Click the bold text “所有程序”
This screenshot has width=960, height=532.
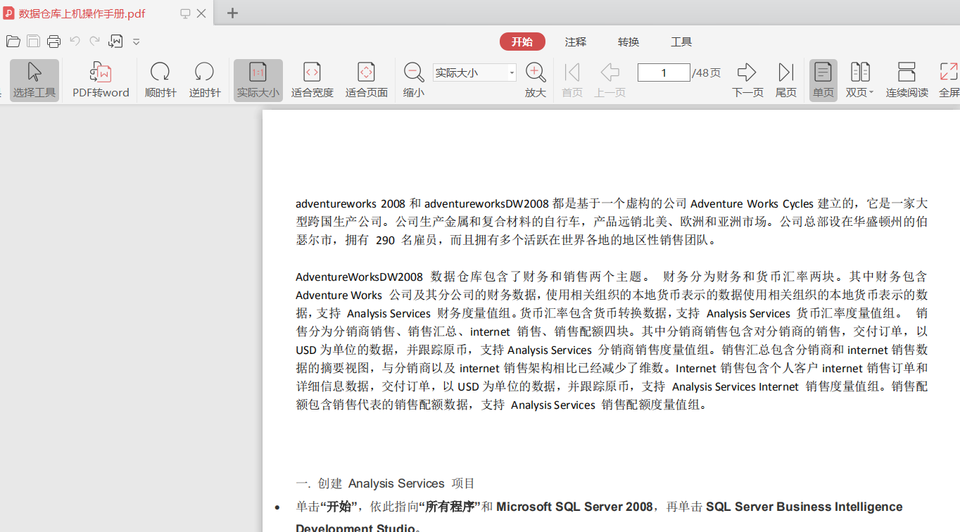[449, 507]
